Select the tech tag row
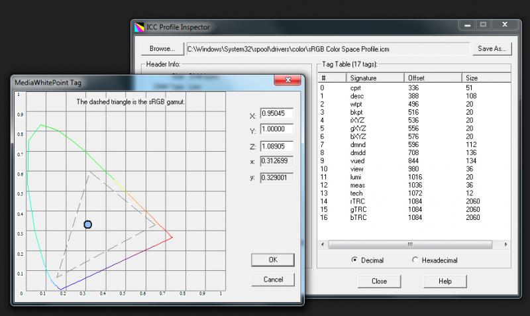This screenshot has height=316, width=530. 415,193
